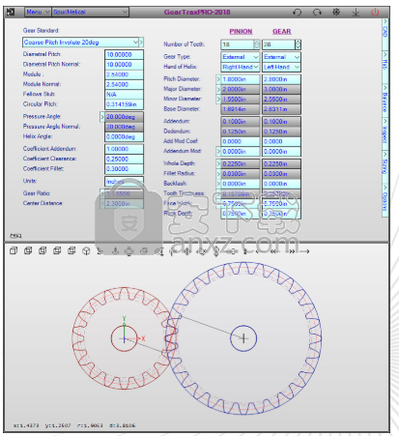Open the Hub side tab

385,66
